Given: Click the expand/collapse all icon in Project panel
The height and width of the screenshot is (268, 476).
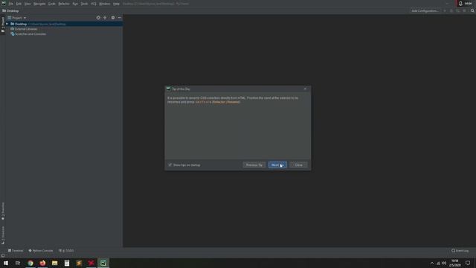Looking at the screenshot, I should (x=105, y=18).
